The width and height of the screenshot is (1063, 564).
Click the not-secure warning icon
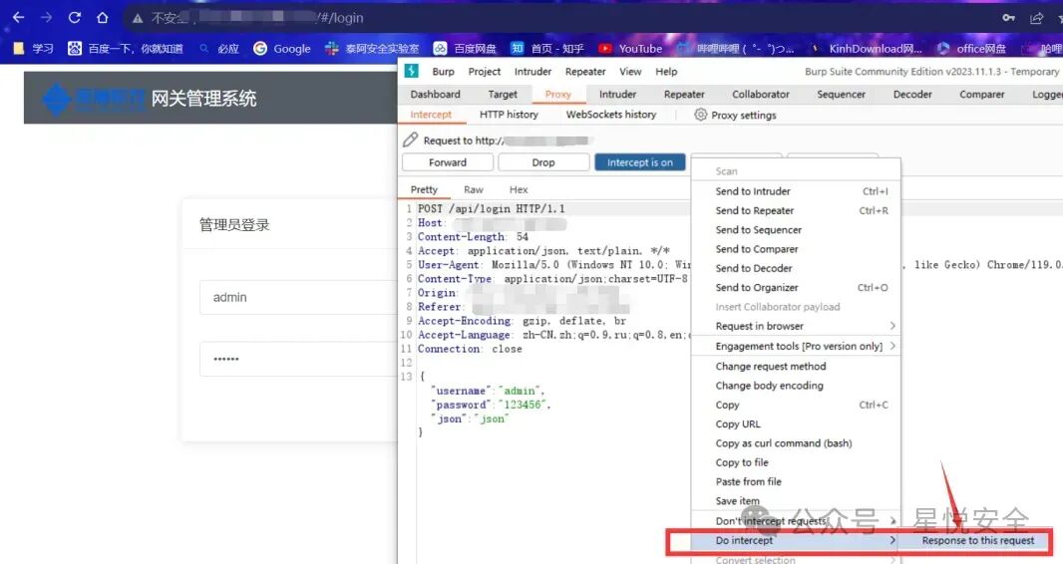pos(138,18)
